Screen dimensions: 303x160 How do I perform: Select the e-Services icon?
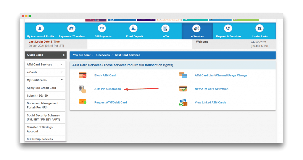coord(196,28)
